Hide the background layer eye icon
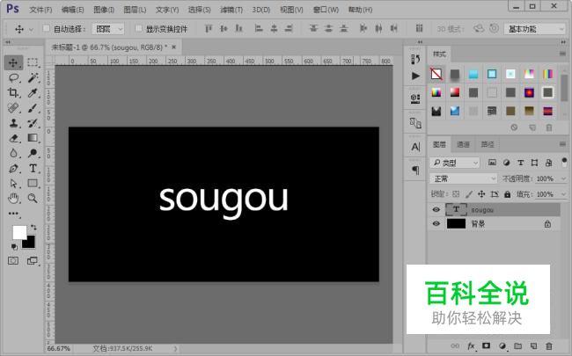572x356 pixels. (x=436, y=224)
